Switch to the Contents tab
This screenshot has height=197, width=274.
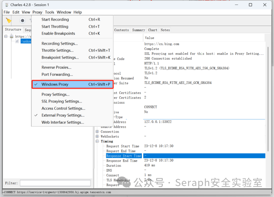[x=121, y=30]
